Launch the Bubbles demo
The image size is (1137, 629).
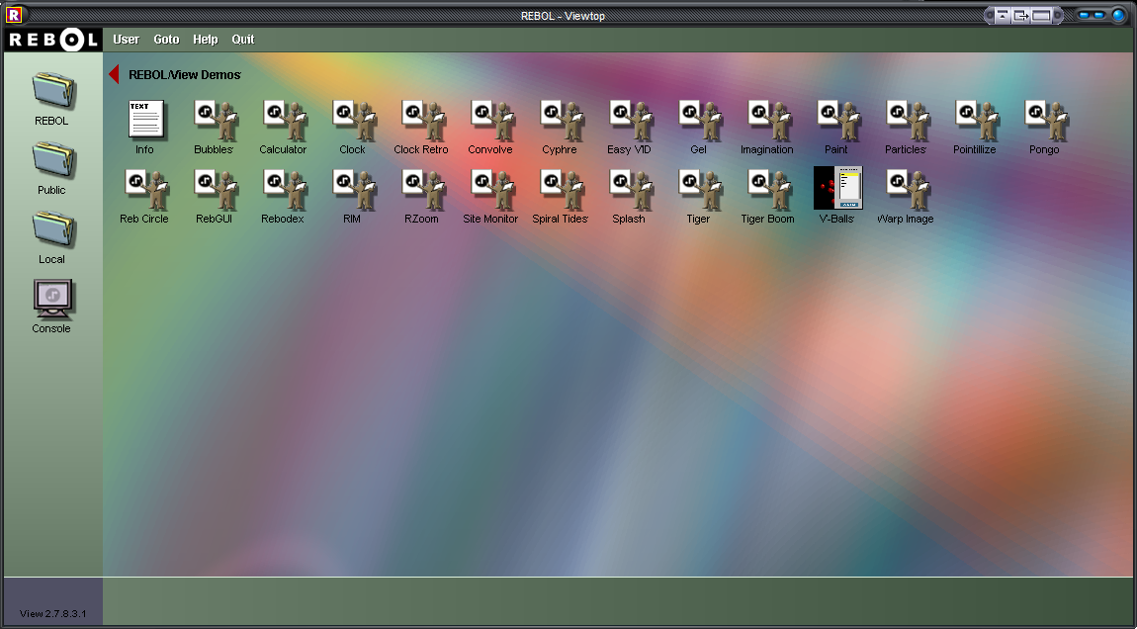pyautogui.click(x=216, y=120)
